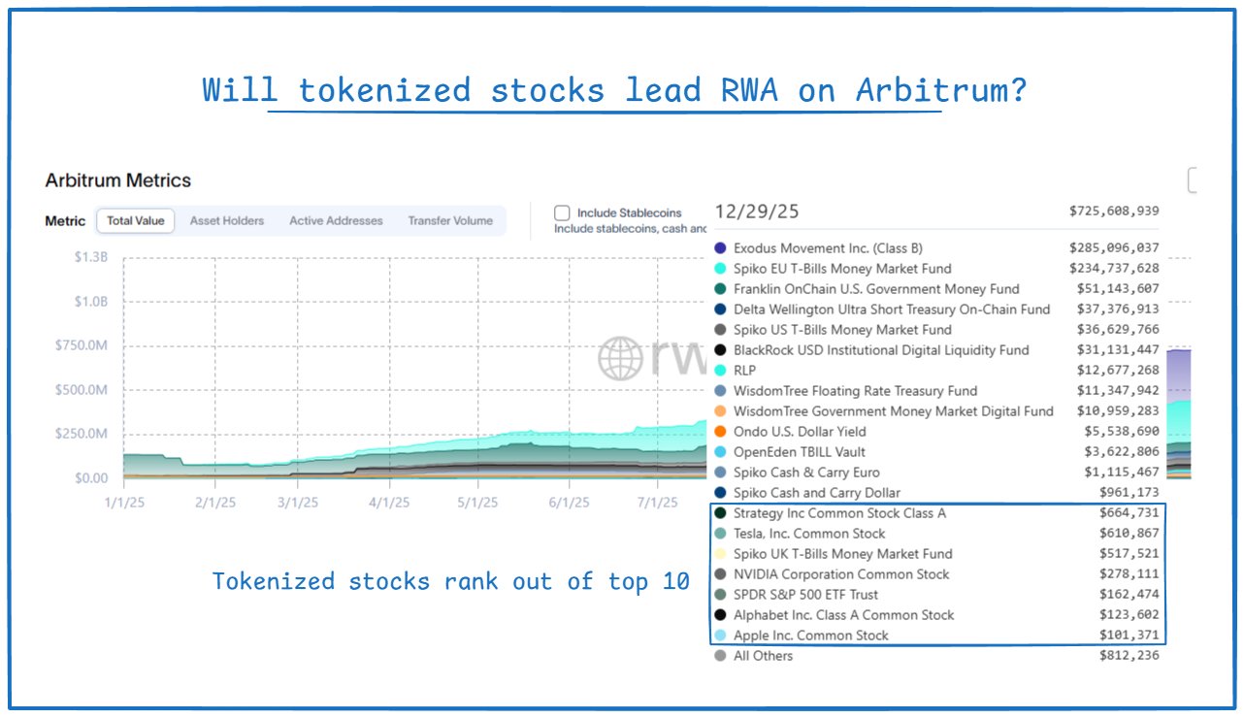
Task: Click the 7/1/25 x-axis date
Action: click(x=657, y=503)
